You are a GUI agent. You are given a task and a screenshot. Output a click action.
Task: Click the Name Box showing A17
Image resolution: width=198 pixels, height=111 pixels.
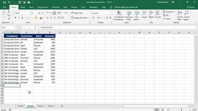(x=9, y=27)
